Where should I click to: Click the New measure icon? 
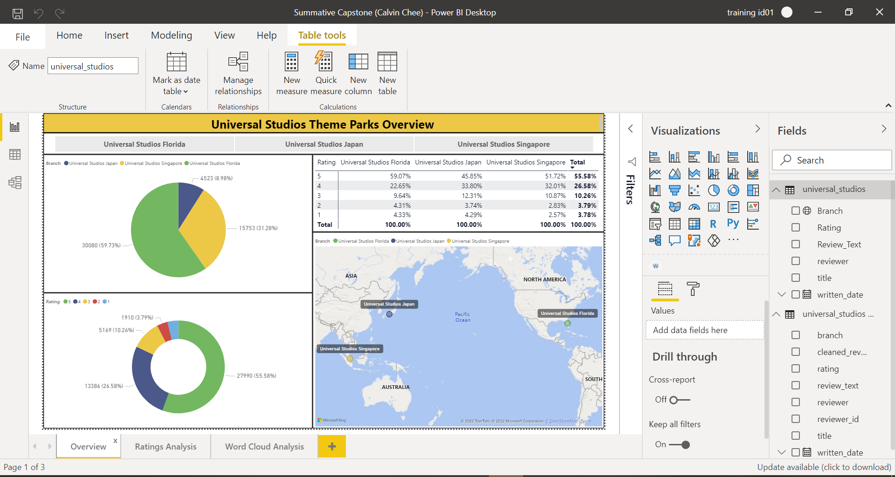coord(291,62)
